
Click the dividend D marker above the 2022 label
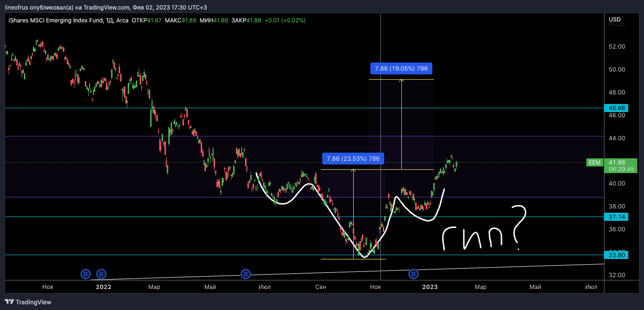click(101, 274)
